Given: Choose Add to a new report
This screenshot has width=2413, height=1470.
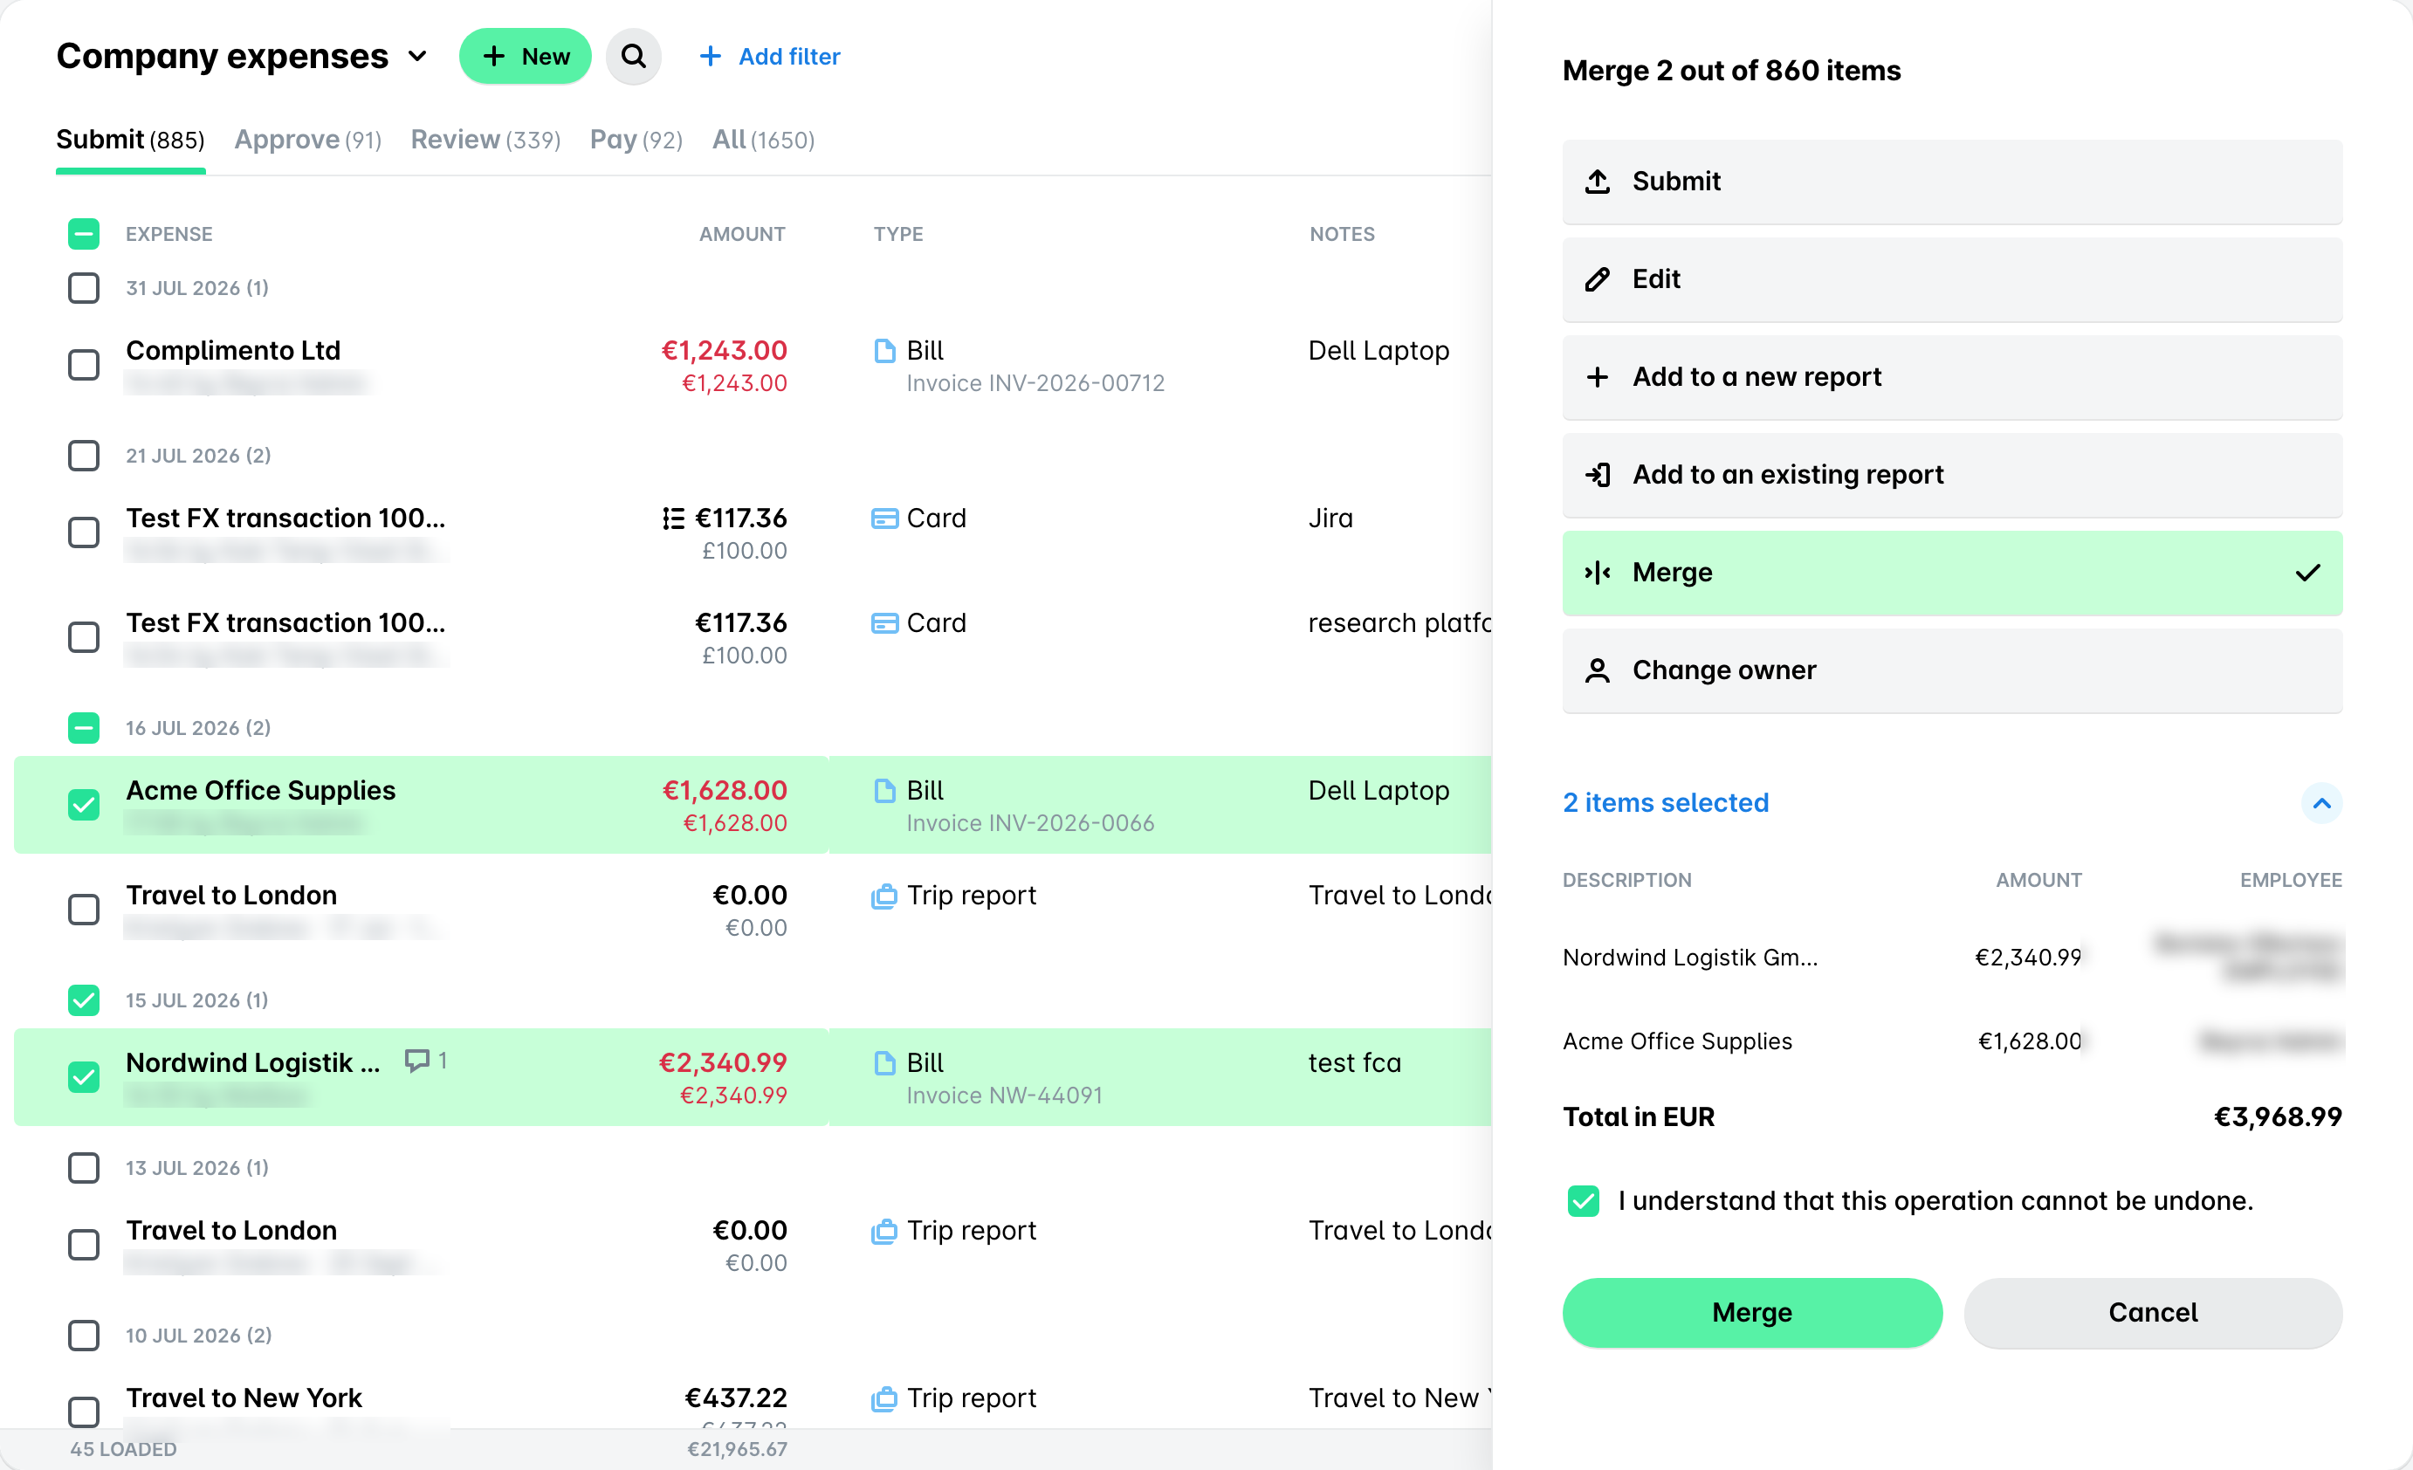Looking at the screenshot, I should [1952, 377].
